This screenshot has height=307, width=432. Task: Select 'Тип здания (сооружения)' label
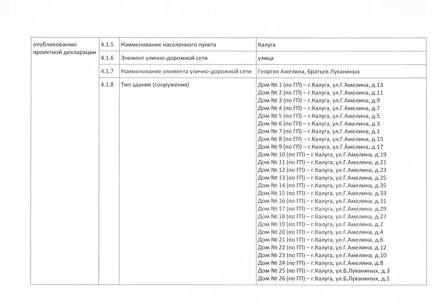coord(155,85)
